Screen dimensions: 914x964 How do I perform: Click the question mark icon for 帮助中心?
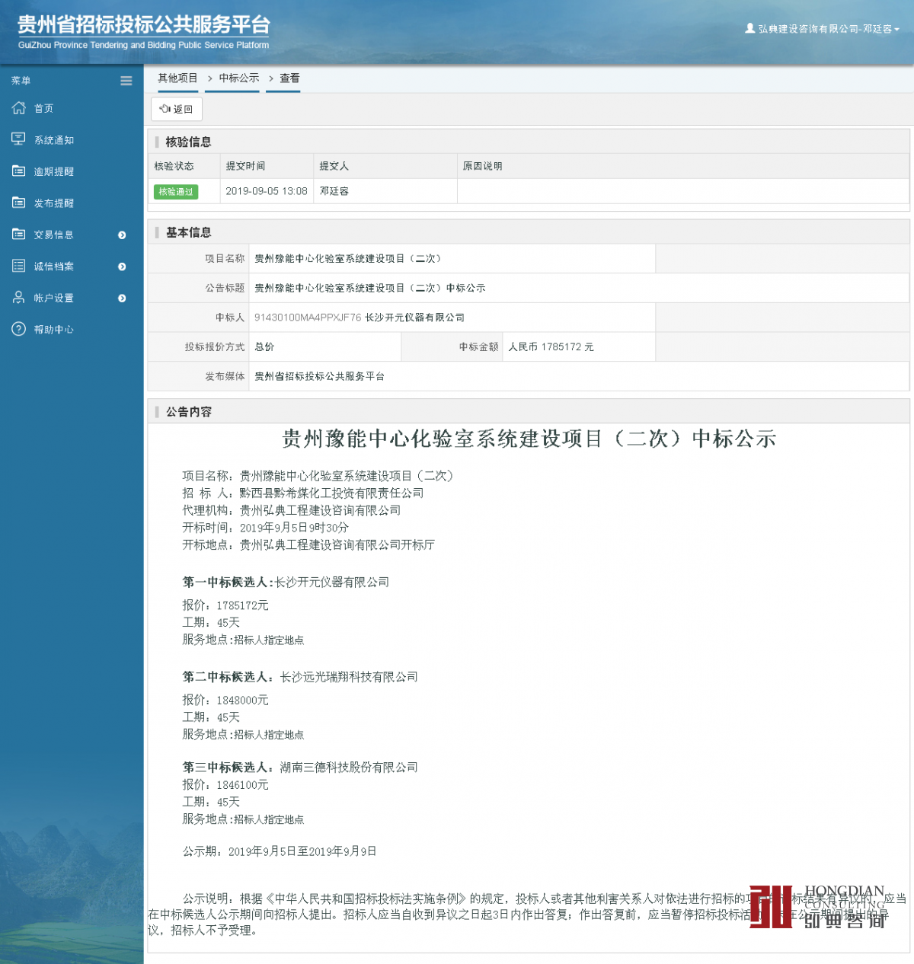click(19, 329)
